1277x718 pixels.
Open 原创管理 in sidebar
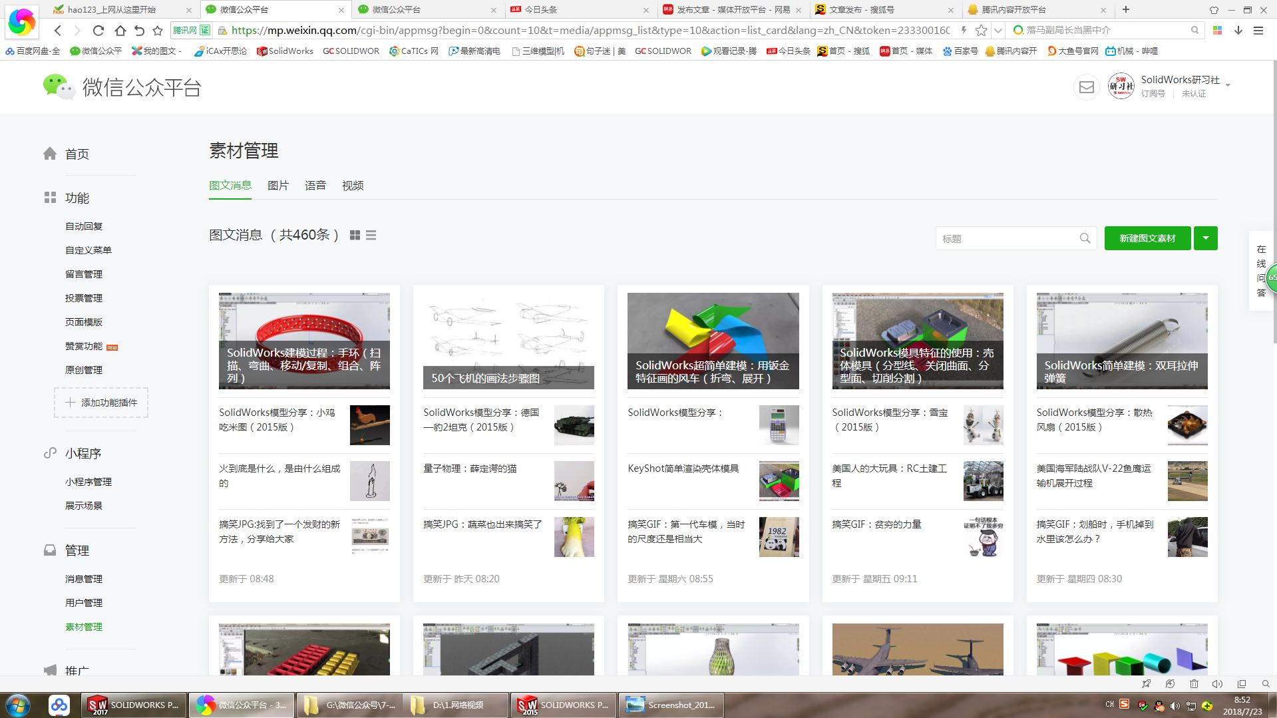click(84, 370)
